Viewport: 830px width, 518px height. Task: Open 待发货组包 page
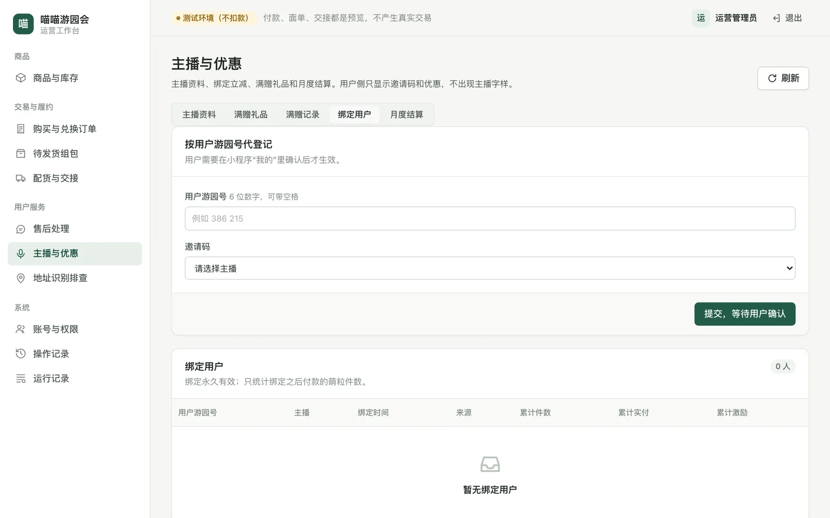click(x=75, y=153)
